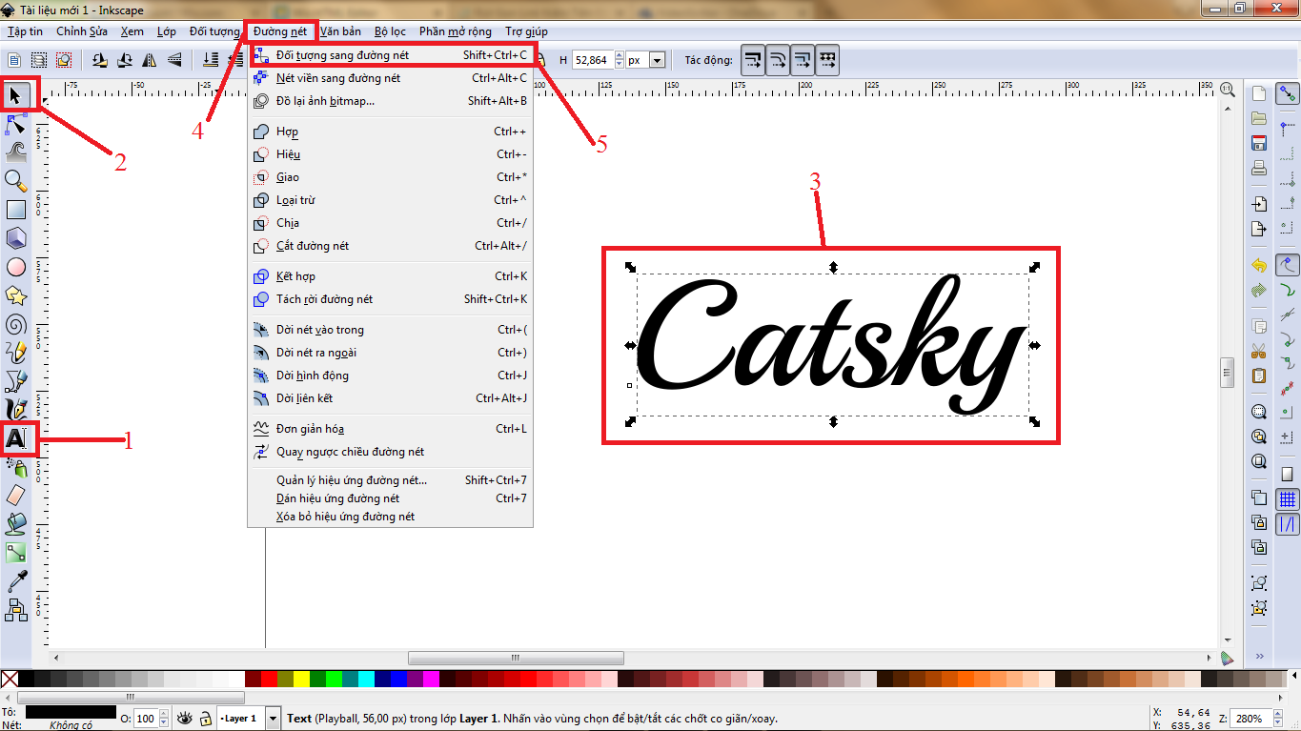Click the Save document icon
The height and width of the screenshot is (731, 1301).
1258,144
